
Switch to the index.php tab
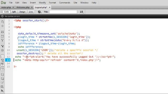6,7
